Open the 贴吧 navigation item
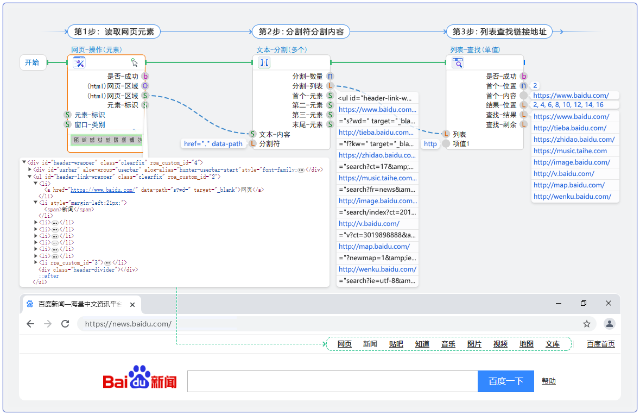 click(396, 344)
